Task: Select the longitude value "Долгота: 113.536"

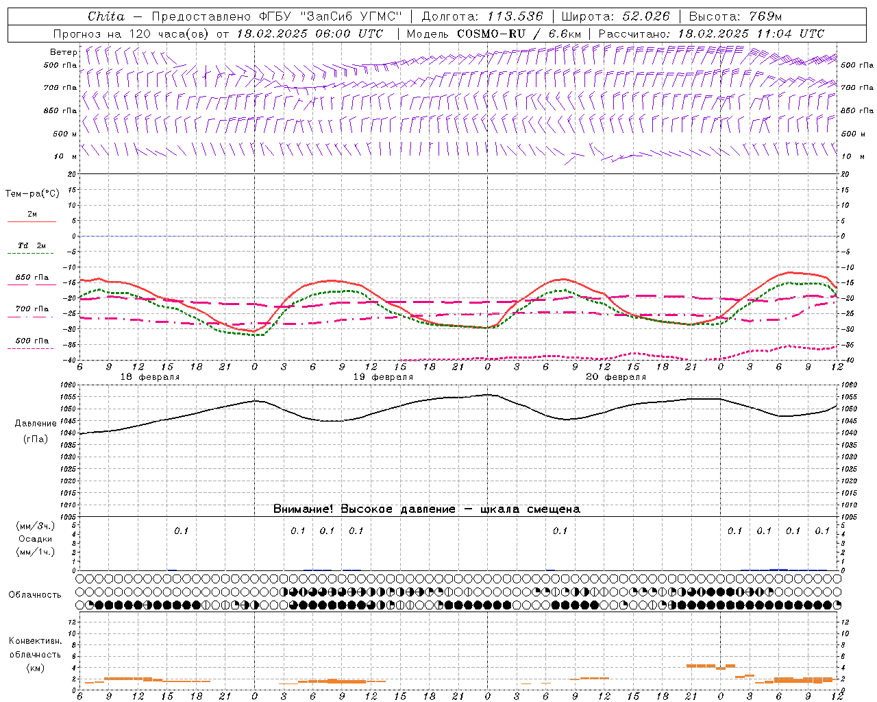Action: click(x=482, y=16)
